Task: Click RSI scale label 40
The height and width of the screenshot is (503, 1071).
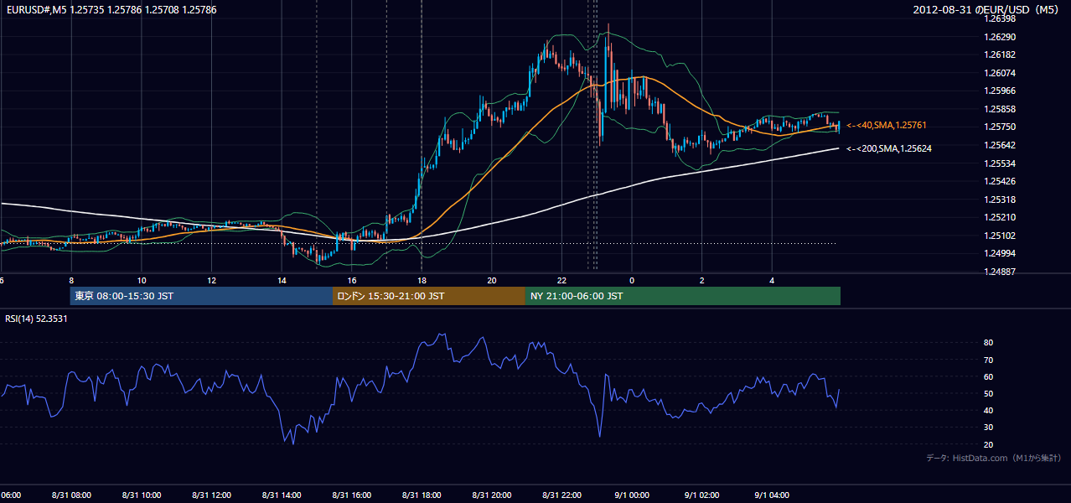Action: [x=988, y=411]
